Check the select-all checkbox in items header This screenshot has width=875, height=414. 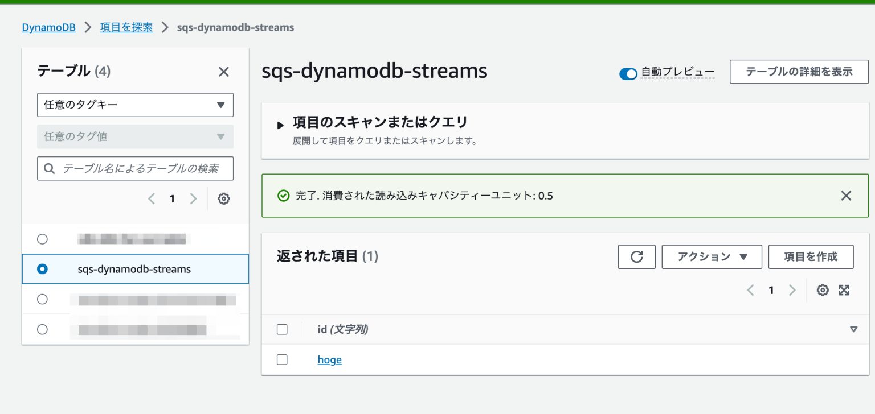click(x=282, y=329)
